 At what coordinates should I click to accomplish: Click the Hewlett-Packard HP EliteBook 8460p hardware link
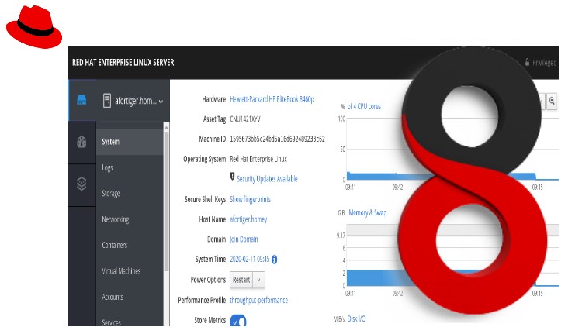[x=272, y=99]
